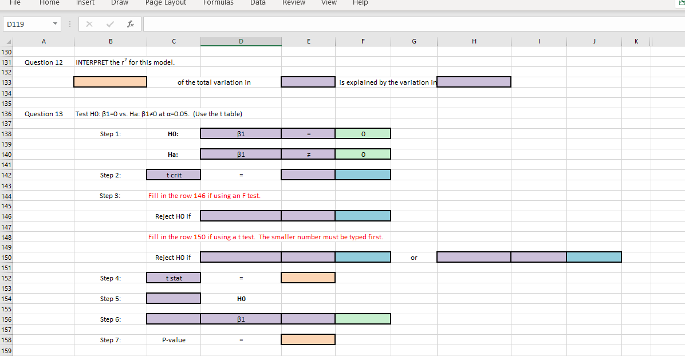Click the Cancel (X) icon in formula bar
This screenshot has height=356, width=685.
click(89, 24)
